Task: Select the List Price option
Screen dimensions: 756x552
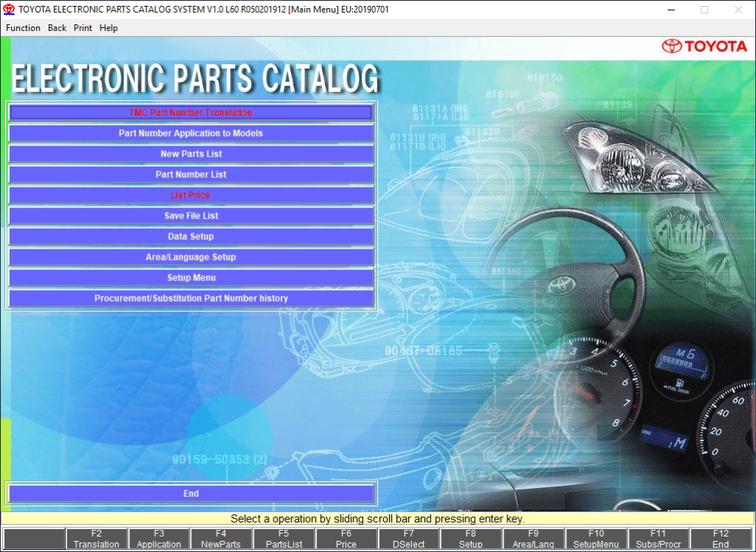Action: [190, 195]
